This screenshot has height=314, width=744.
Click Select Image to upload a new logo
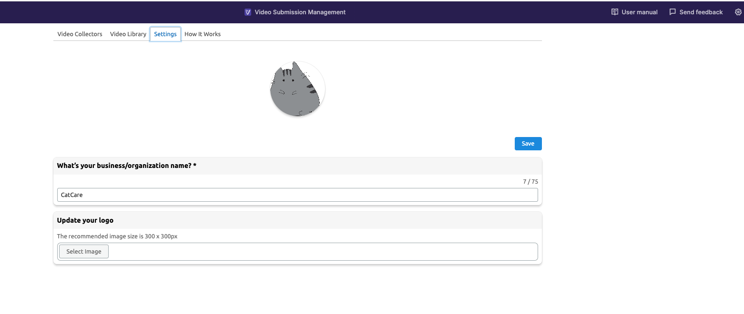(83, 251)
